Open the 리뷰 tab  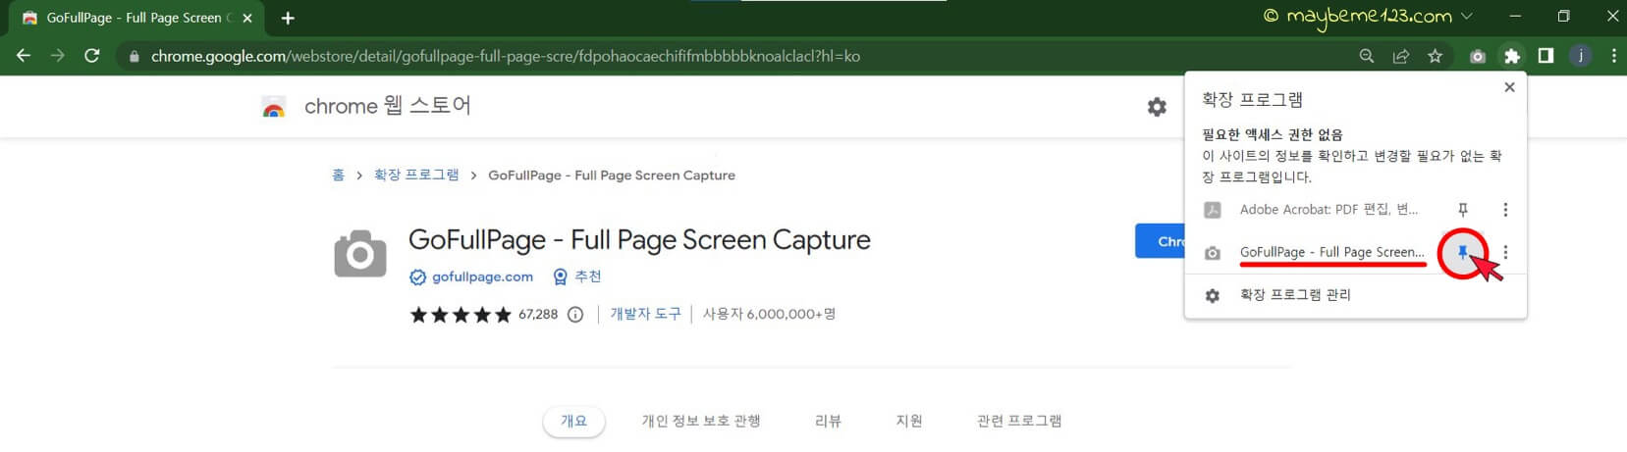point(828,421)
